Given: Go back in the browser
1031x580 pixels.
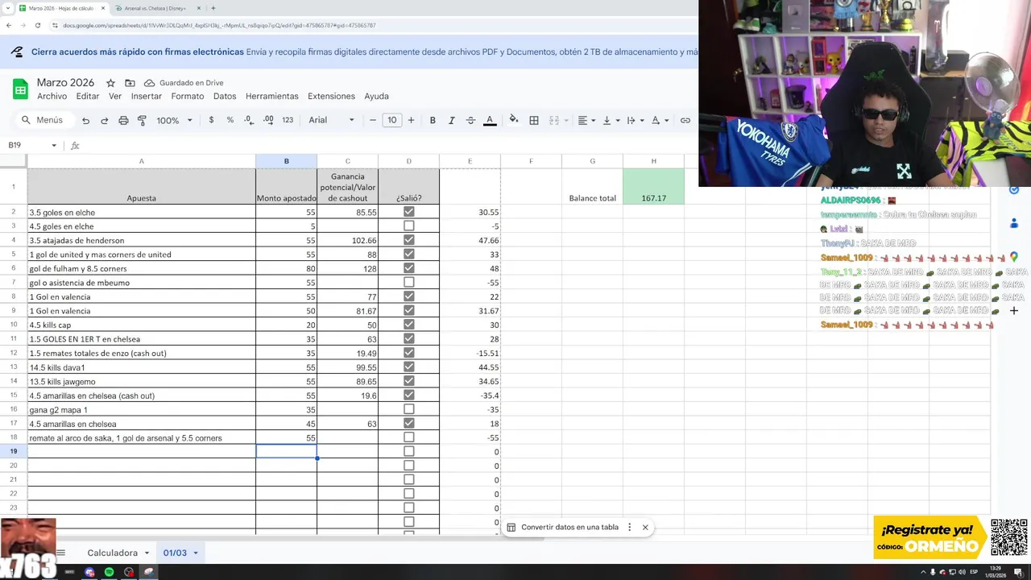Looking at the screenshot, I should tap(8, 25).
